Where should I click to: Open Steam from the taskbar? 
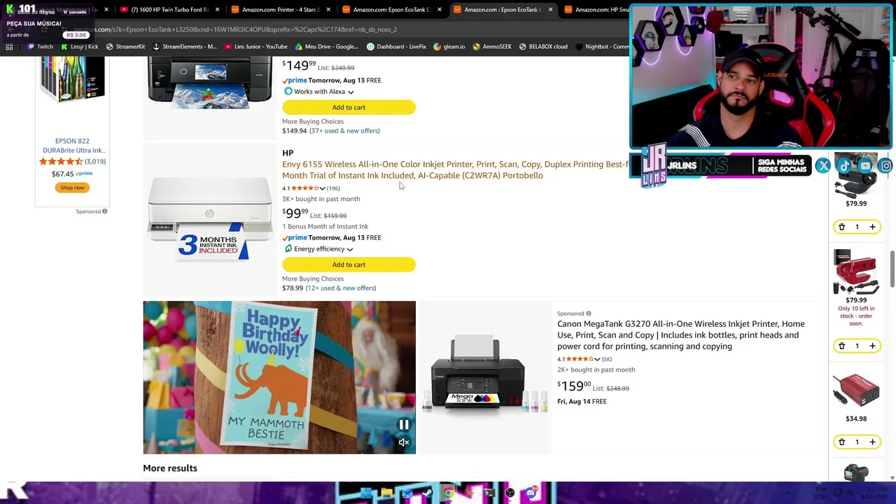click(x=427, y=493)
